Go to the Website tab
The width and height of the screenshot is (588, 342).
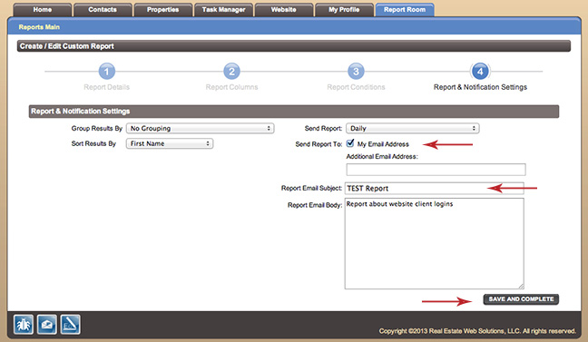(x=283, y=10)
